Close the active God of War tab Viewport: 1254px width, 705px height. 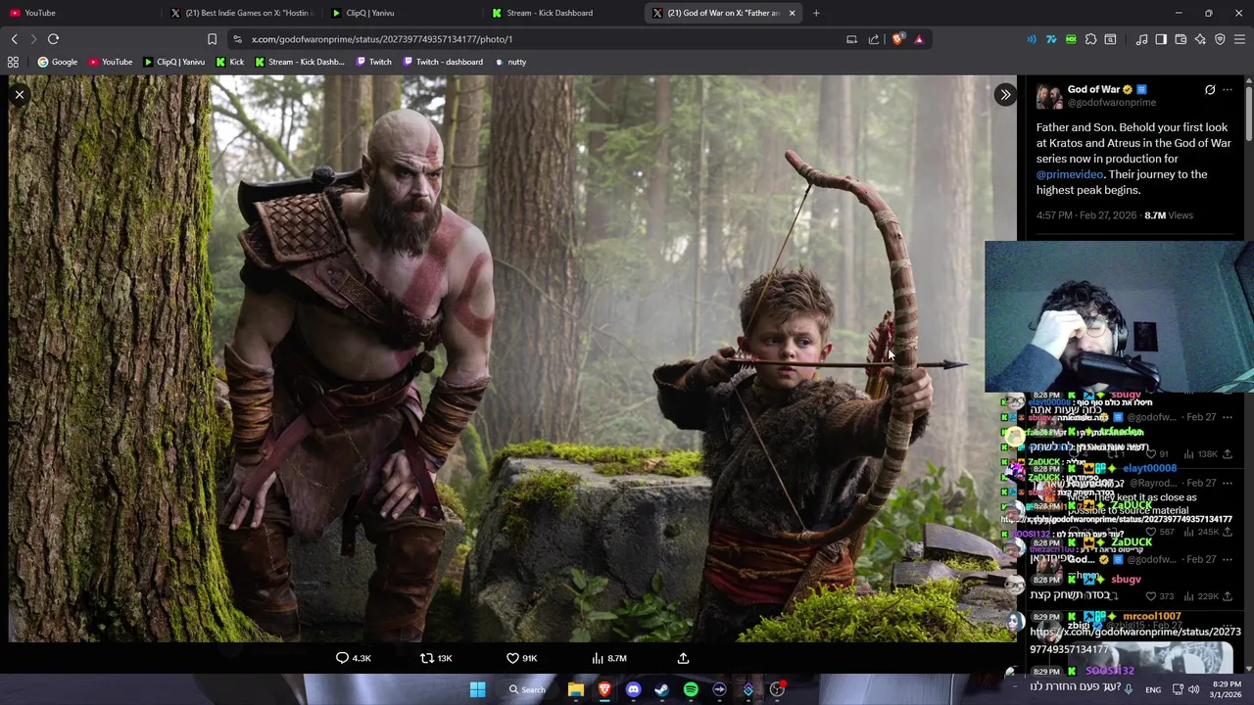[792, 13]
